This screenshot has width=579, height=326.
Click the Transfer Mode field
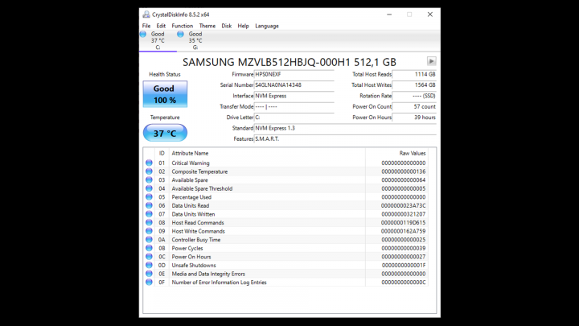294,106
